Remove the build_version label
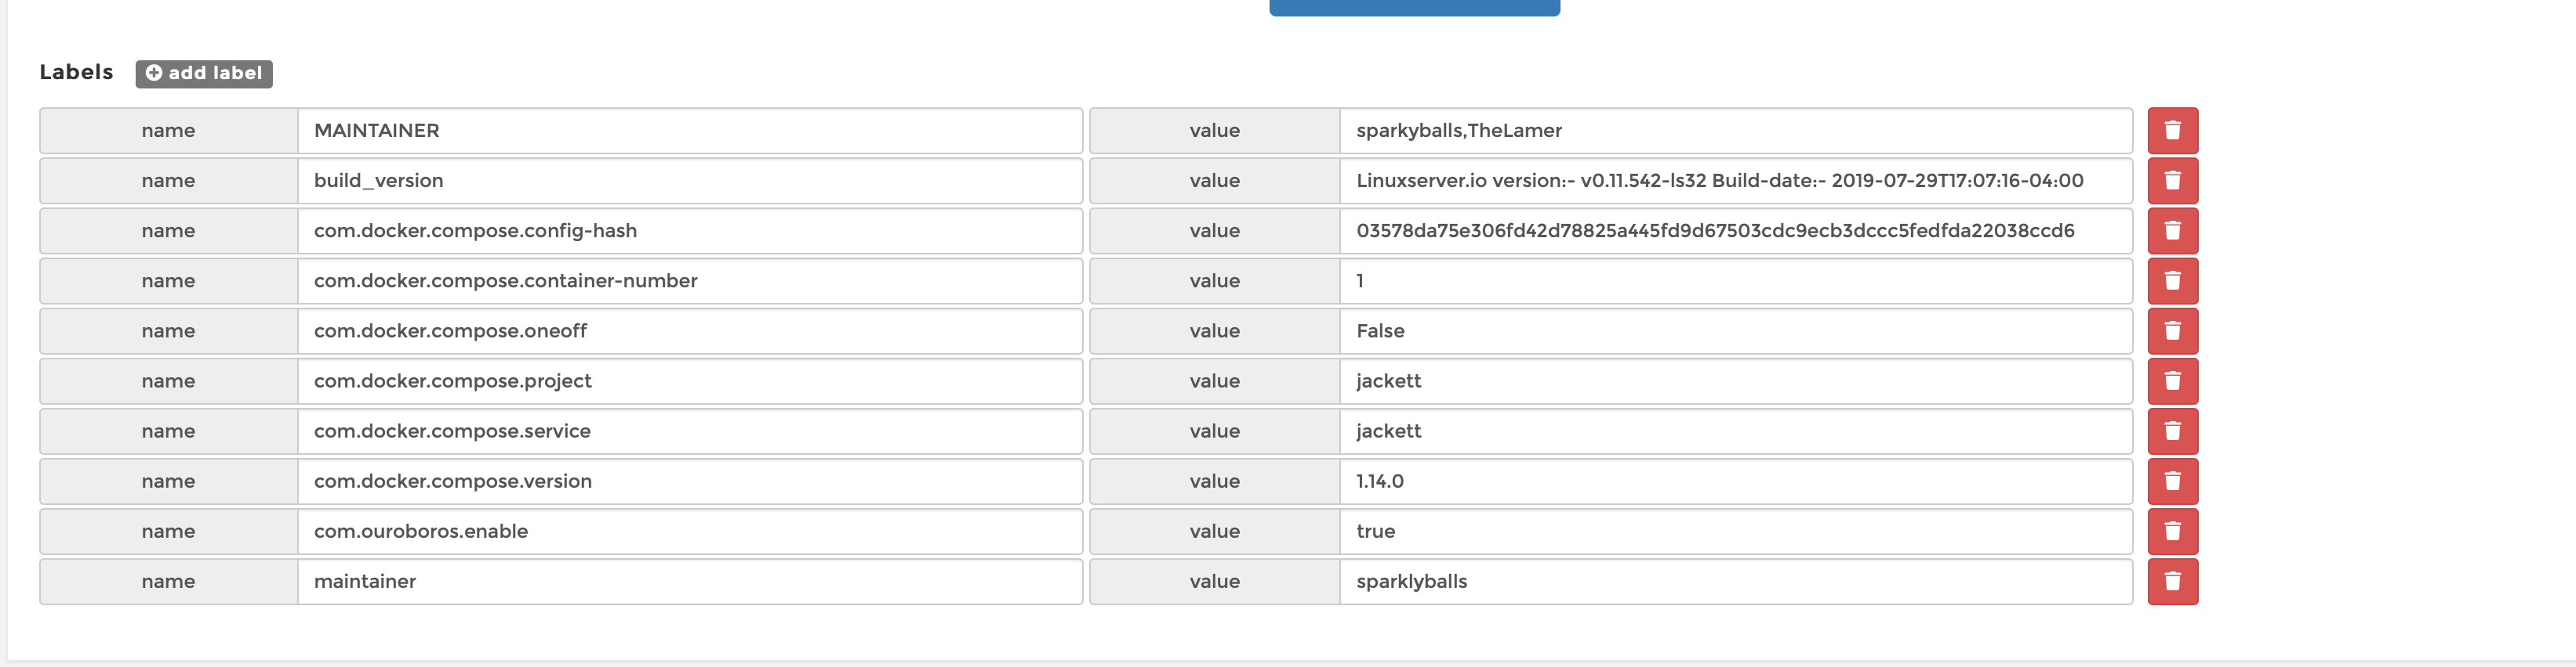 2172,181
